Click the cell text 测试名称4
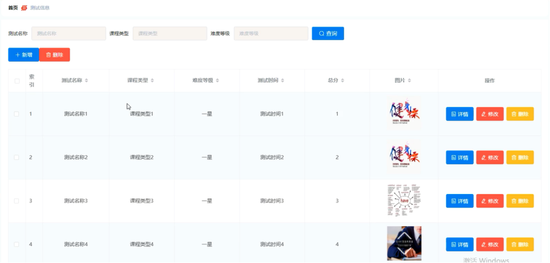The height and width of the screenshot is (263, 550). coord(76,244)
